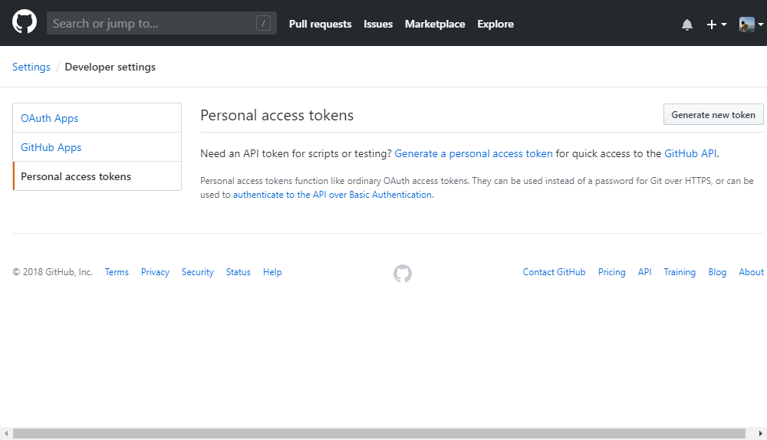Viewport: 767px width, 440px height.
Task: Go back to Settings breadcrumb link
Action: [31, 67]
